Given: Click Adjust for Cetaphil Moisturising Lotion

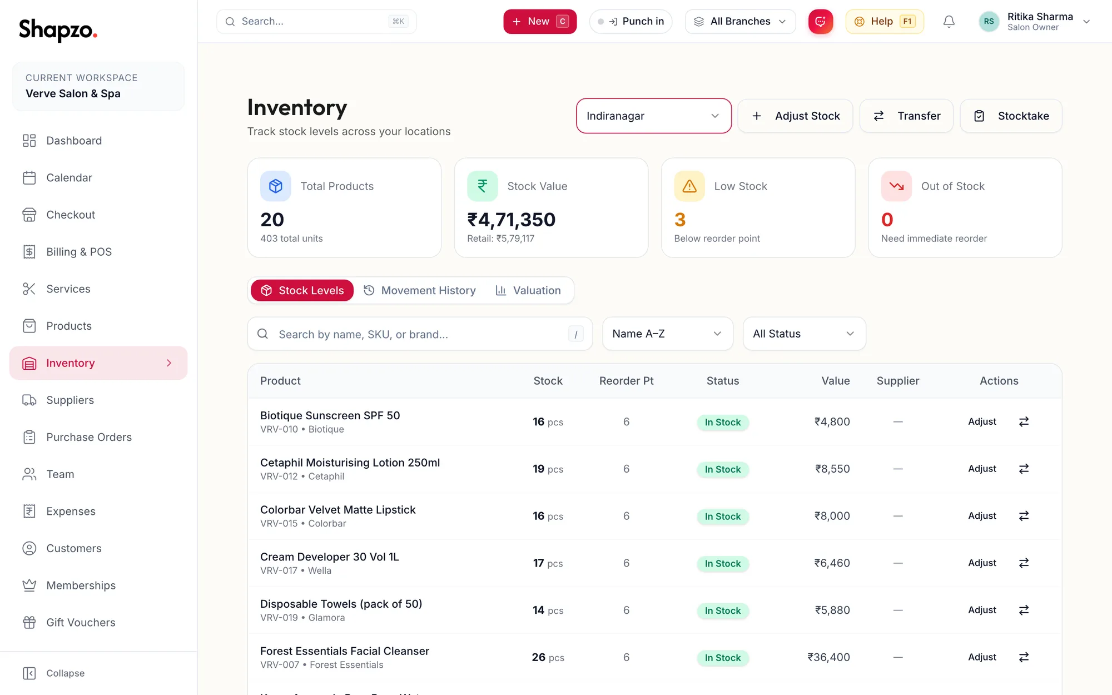Looking at the screenshot, I should [982, 469].
